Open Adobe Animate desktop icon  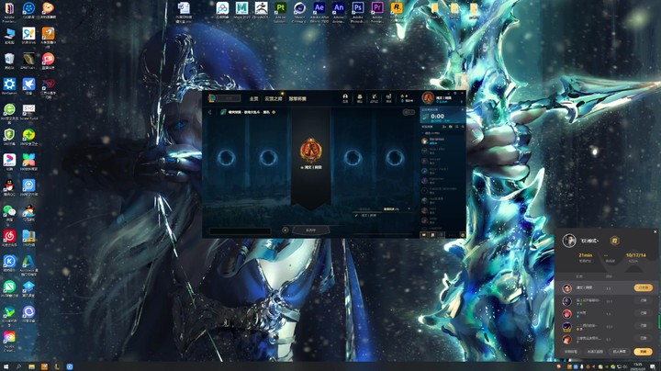pyautogui.click(x=339, y=11)
